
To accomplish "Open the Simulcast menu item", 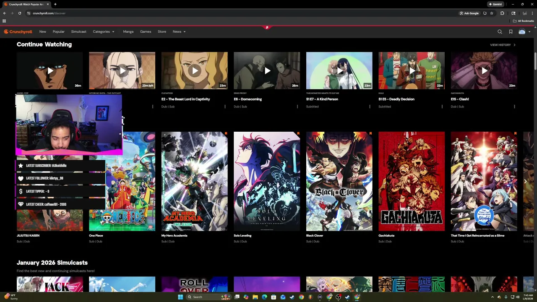I will [x=79, y=31].
